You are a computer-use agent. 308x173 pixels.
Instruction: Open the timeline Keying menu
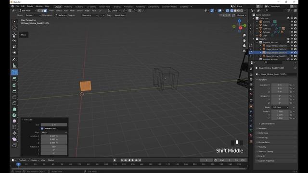[x=34, y=160]
